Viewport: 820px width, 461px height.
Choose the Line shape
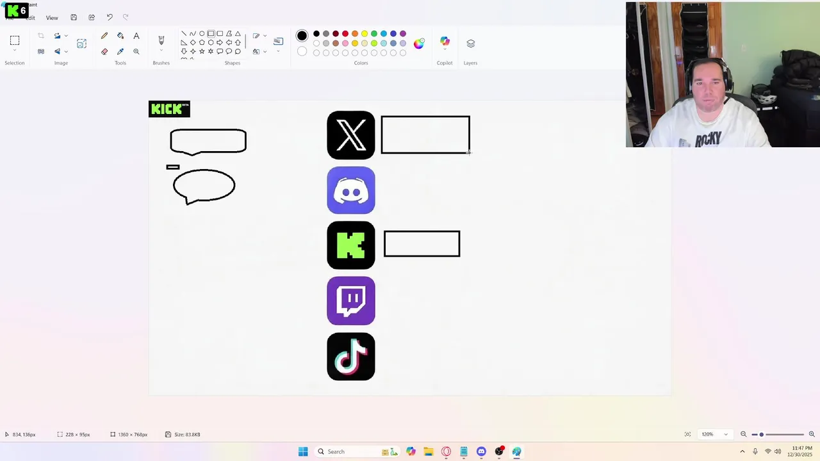pyautogui.click(x=184, y=33)
